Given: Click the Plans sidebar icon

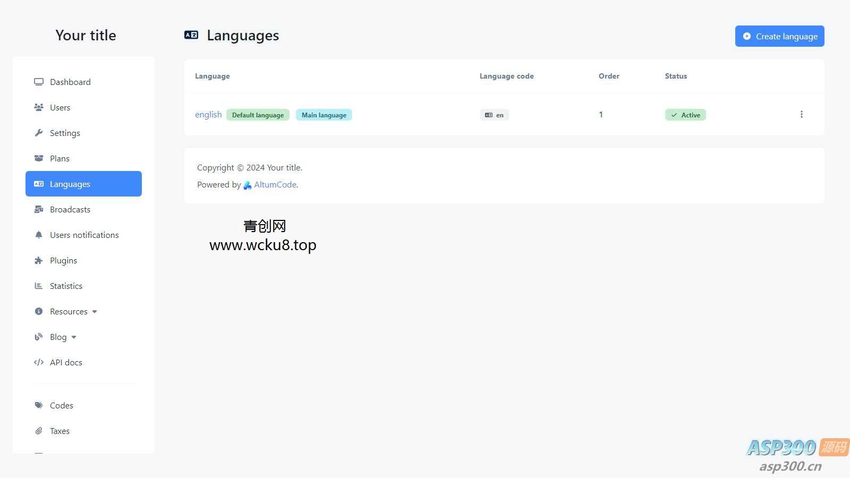Looking at the screenshot, I should 39,158.
